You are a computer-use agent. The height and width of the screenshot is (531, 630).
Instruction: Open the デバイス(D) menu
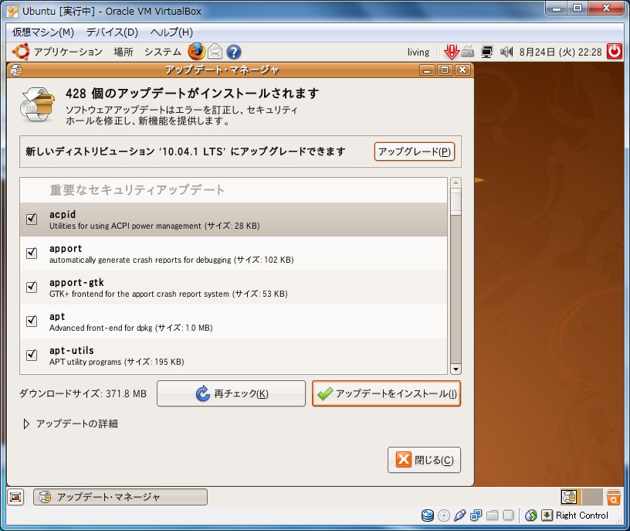tap(112, 32)
